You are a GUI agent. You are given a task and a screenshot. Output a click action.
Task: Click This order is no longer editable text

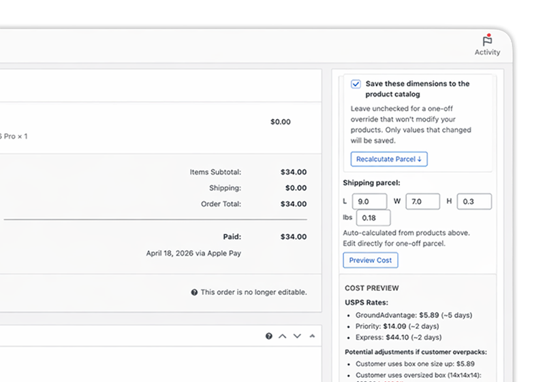tap(253, 292)
